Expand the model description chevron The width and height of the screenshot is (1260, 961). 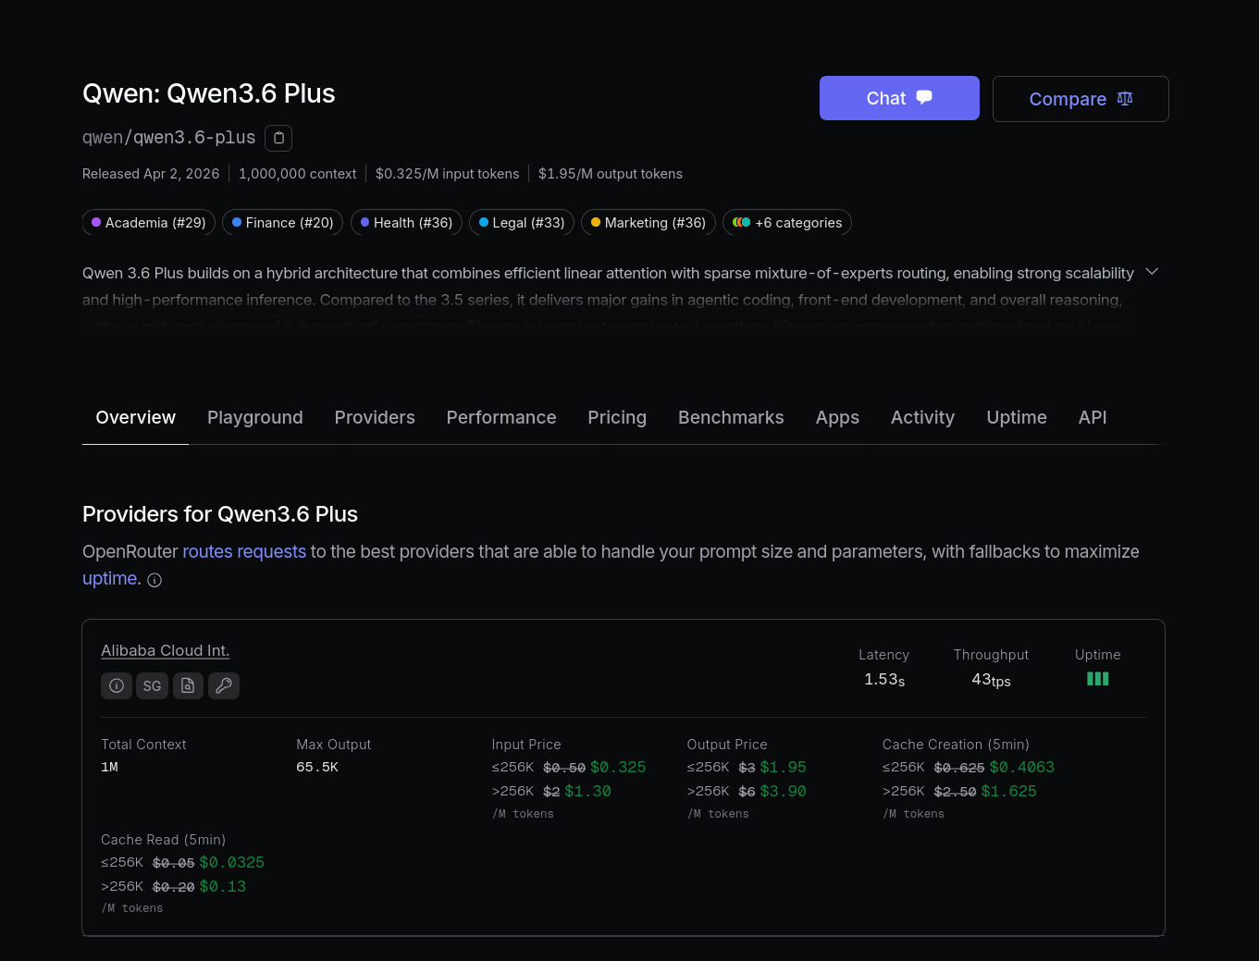pyautogui.click(x=1152, y=271)
